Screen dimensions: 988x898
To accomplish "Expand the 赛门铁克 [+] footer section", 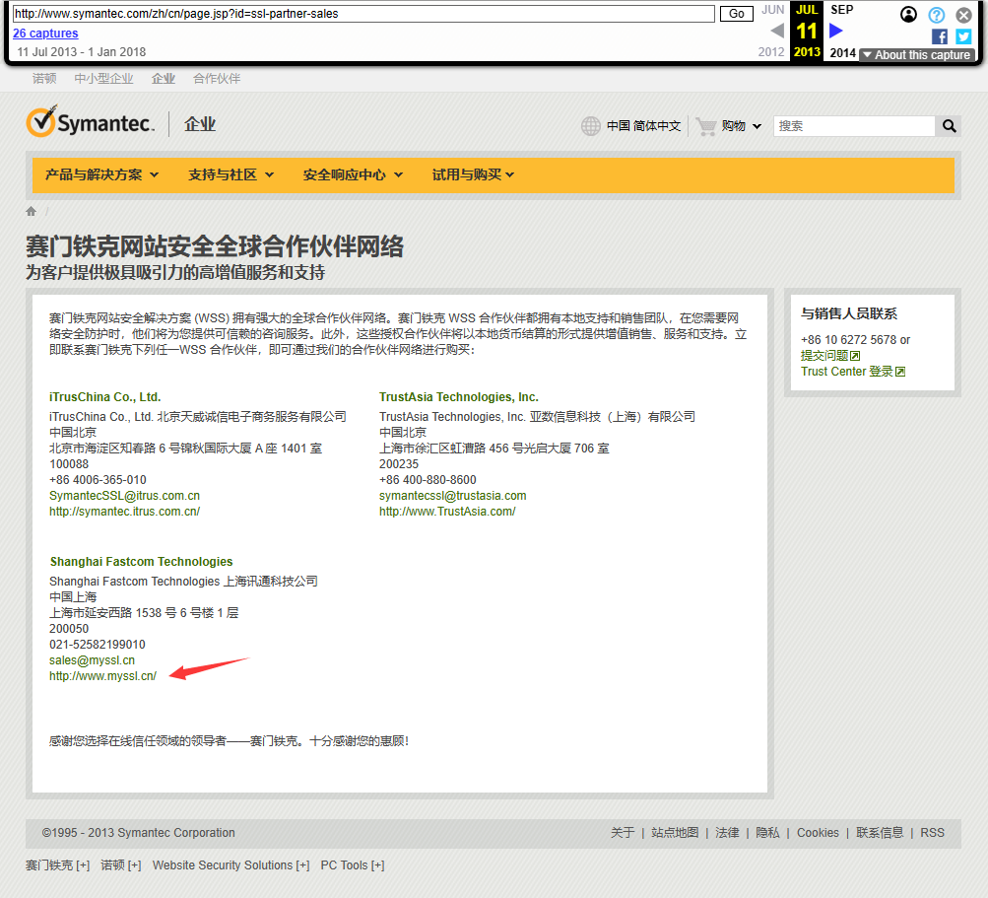I will (57, 865).
